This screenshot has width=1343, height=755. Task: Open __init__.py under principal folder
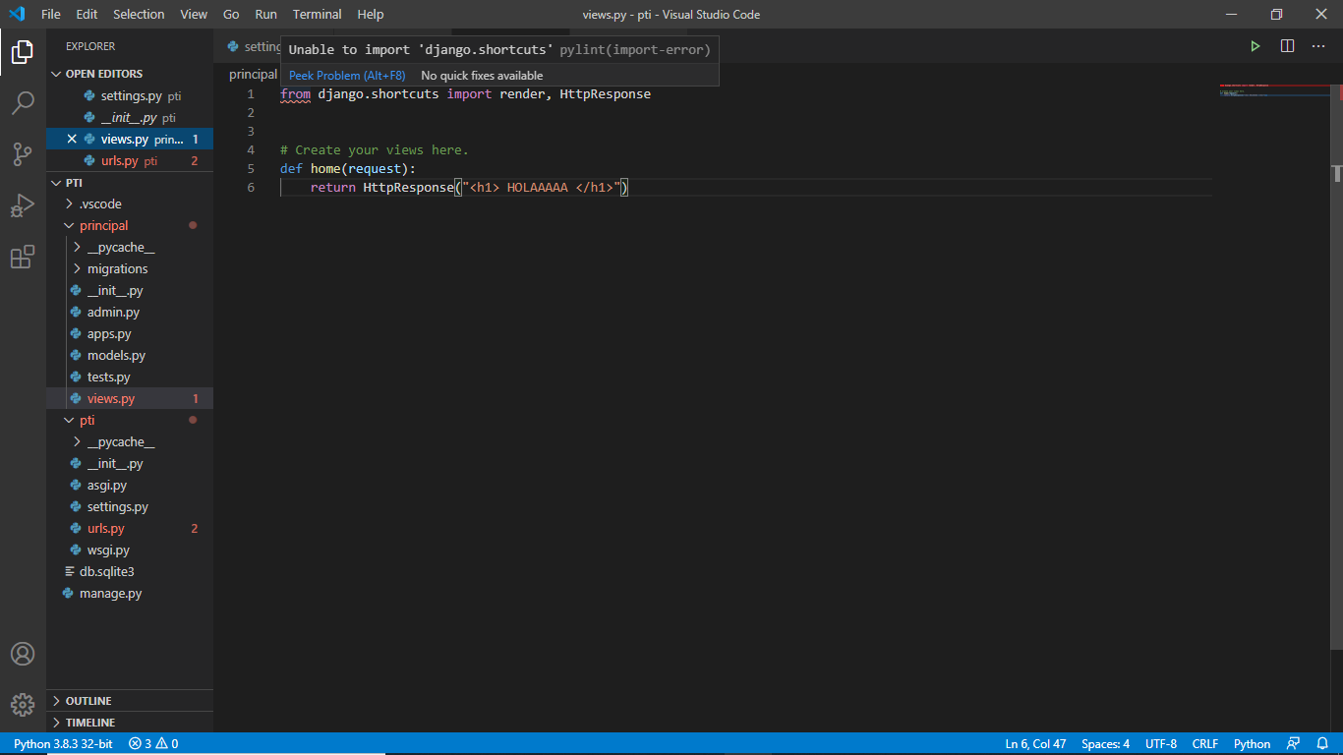pos(130,290)
